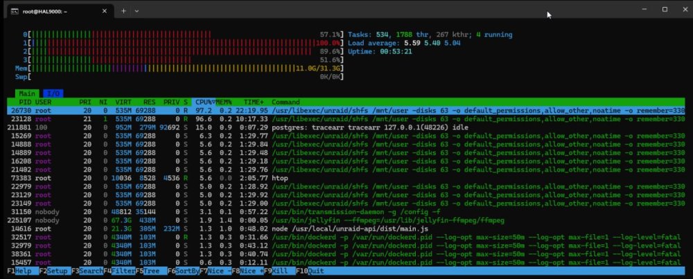Select the htop process row
Viewport: 693px width, 279px height.
(346, 178)
